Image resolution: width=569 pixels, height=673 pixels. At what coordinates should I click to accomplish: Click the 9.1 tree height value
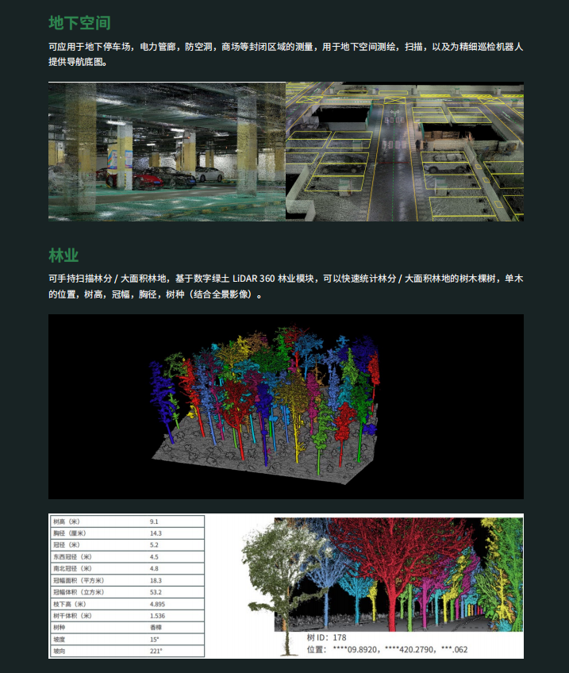[x=155, y=521]
